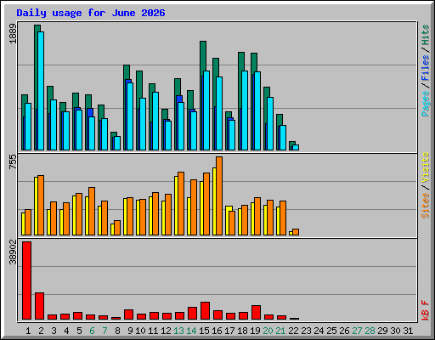
Task: Click the 1889 hits axis value
Action: coord(13,34)
